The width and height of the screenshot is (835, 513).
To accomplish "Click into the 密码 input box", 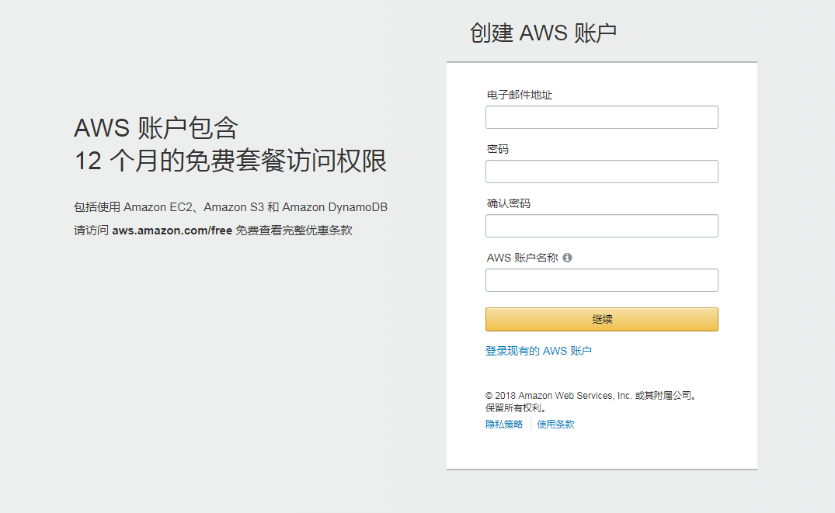I will click(x=601, y=172).
